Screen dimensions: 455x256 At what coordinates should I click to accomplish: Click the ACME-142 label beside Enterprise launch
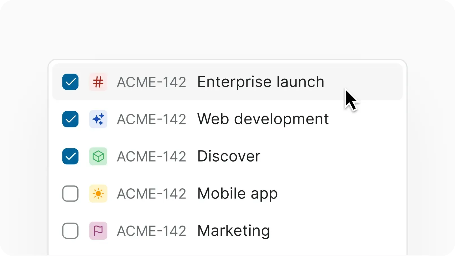pos(152,82)
